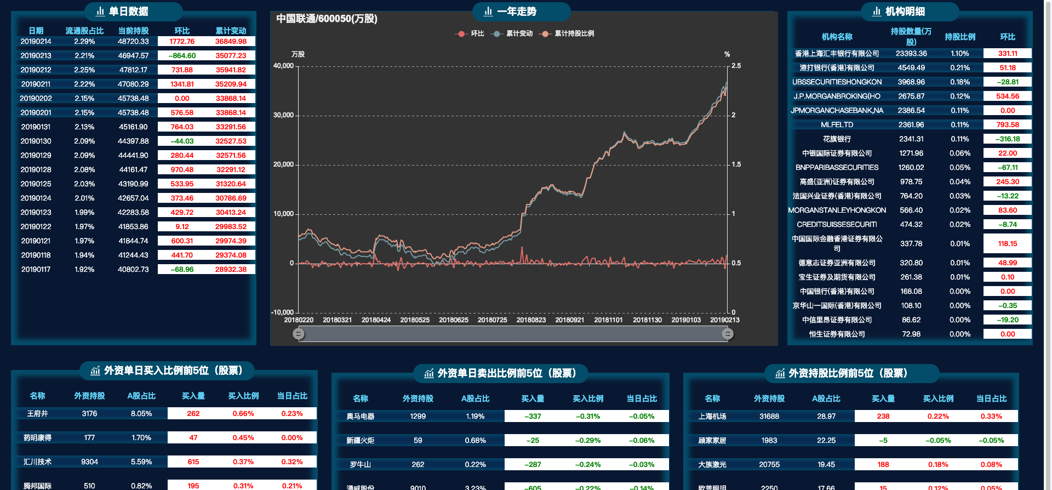This screenshot has height=490, width=1052.
Task: Click MORGANSTANLEYHONGKON institution row
Action: tap(910, 210)
